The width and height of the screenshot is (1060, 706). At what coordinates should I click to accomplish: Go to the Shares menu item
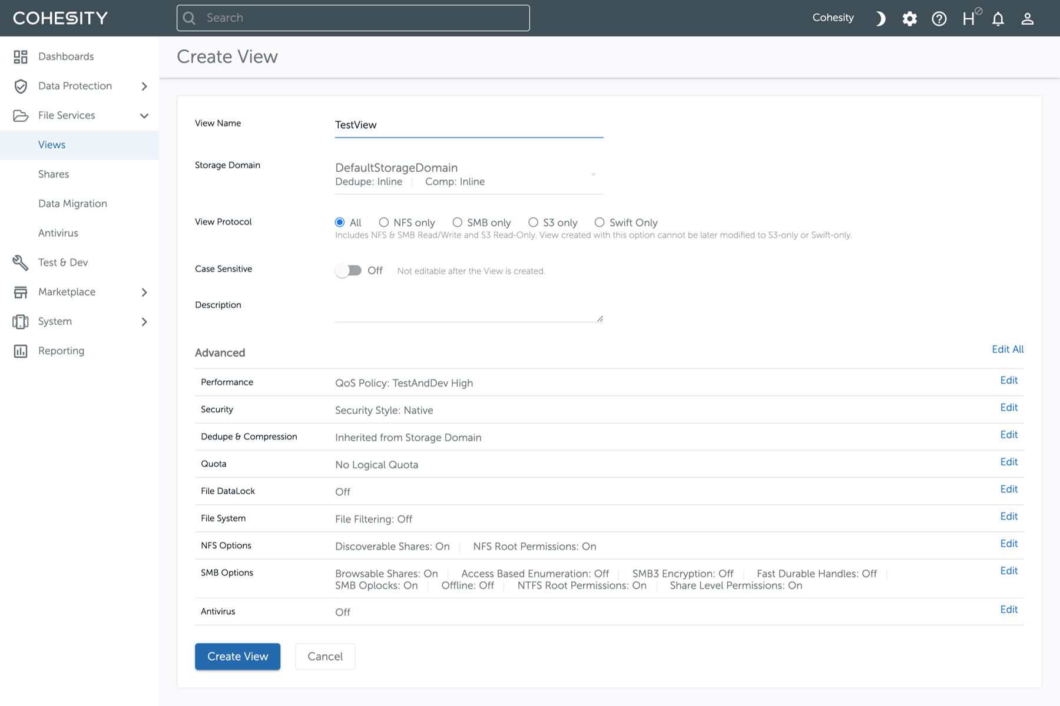click(54, 174)
